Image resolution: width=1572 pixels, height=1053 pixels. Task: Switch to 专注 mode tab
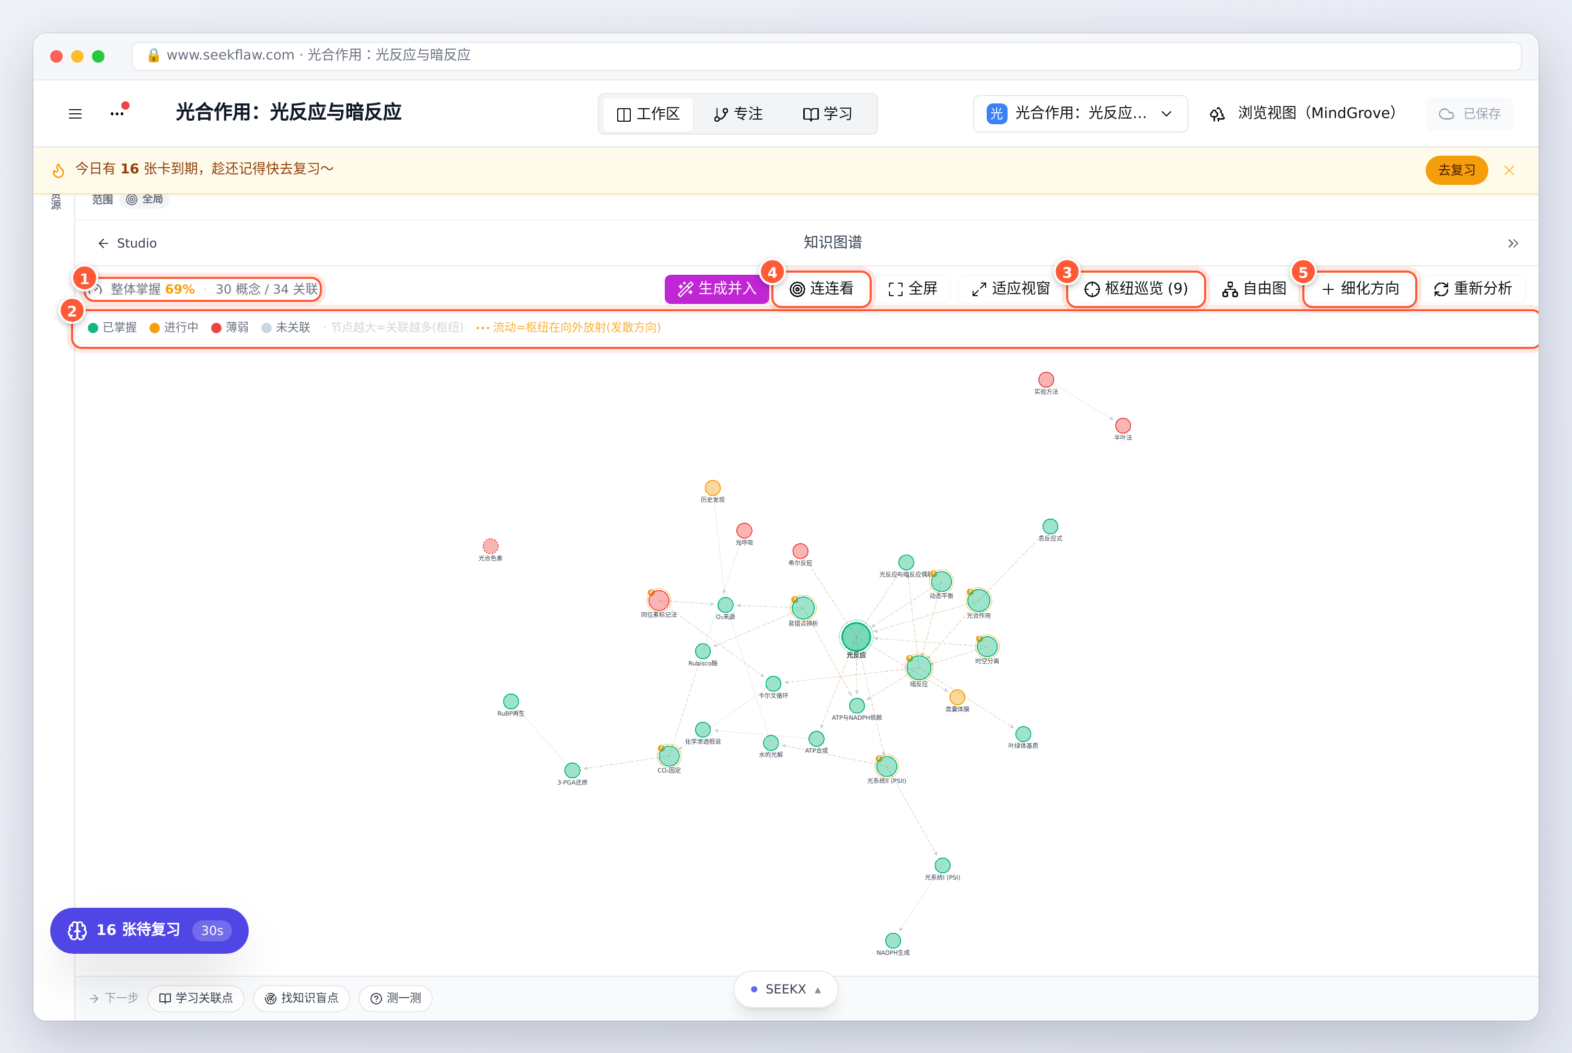pos(738,114)
